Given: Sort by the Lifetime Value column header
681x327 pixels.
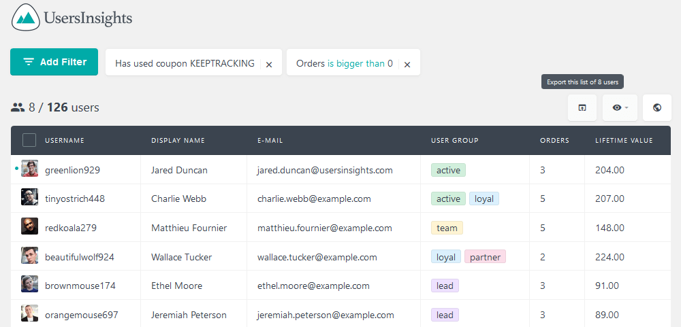Looking at the screenshot, I should tap(624, 141).
